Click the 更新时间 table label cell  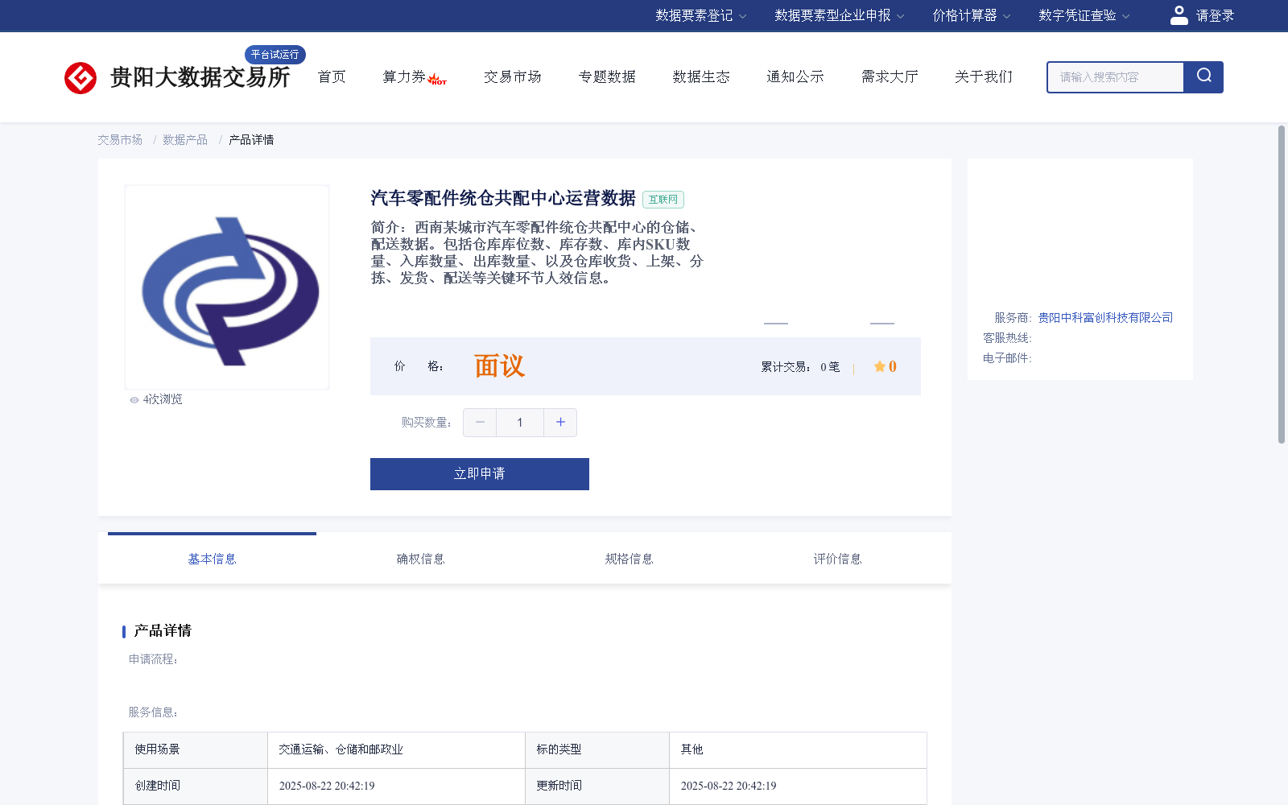pos(597,786)
